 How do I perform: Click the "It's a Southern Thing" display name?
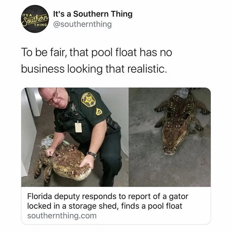93,14
